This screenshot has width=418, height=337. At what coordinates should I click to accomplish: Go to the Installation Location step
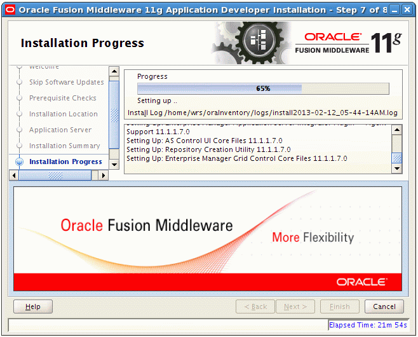63,114
